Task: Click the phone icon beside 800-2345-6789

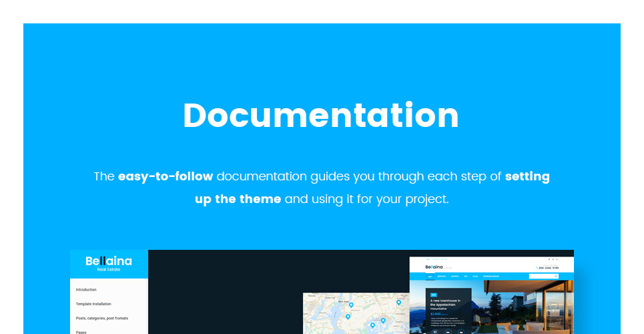Action: tap(538, 267)
